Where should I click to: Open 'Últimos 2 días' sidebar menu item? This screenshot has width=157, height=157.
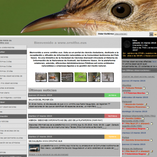pyautogui.click(x=13, y=62)
